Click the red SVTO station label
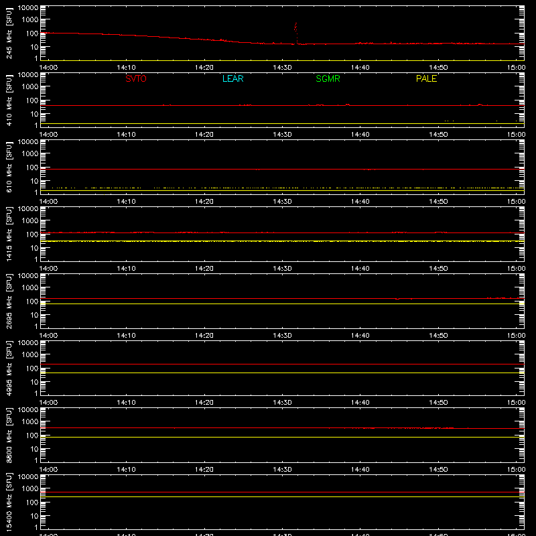Viewport: 536px width, 536px height. tap(136, 78)
